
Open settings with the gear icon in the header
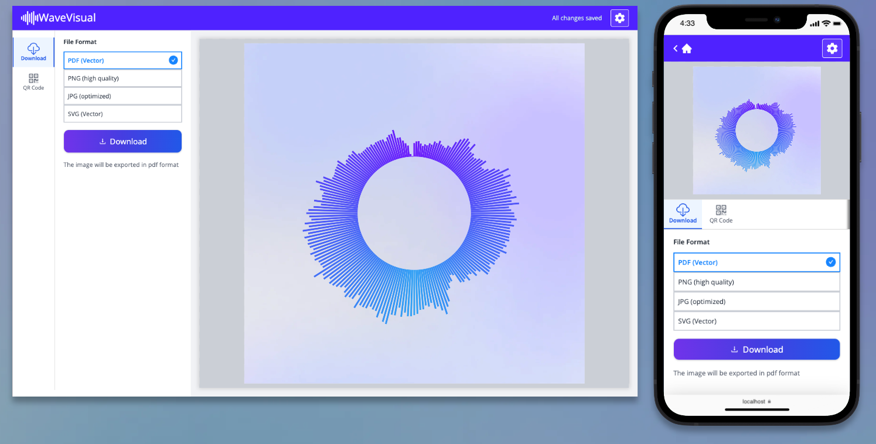click(619, 18)
